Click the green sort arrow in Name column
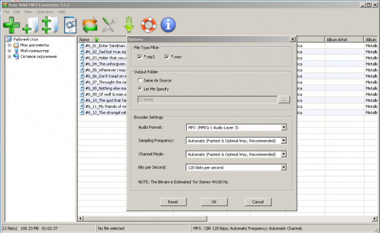 click(97, 39)
